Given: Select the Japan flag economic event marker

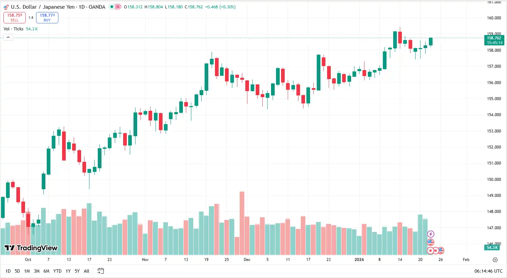Looking at the screenshot, I should tap(430, 250).
